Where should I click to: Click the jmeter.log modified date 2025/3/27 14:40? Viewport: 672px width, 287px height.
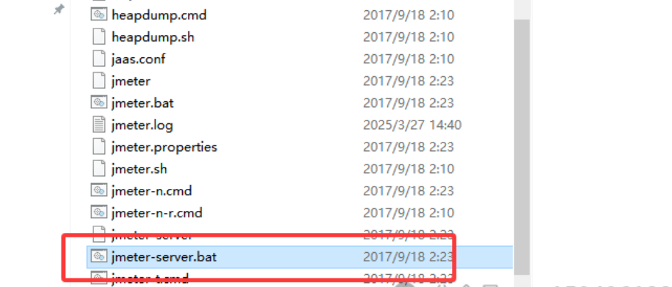(x=412, y=125)
